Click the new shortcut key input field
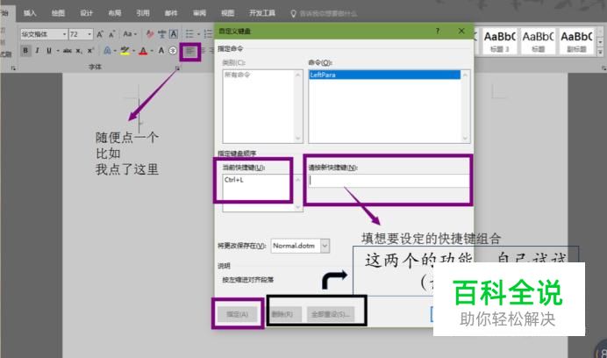This screenshot has height=358, width=607. click(389, 181)
